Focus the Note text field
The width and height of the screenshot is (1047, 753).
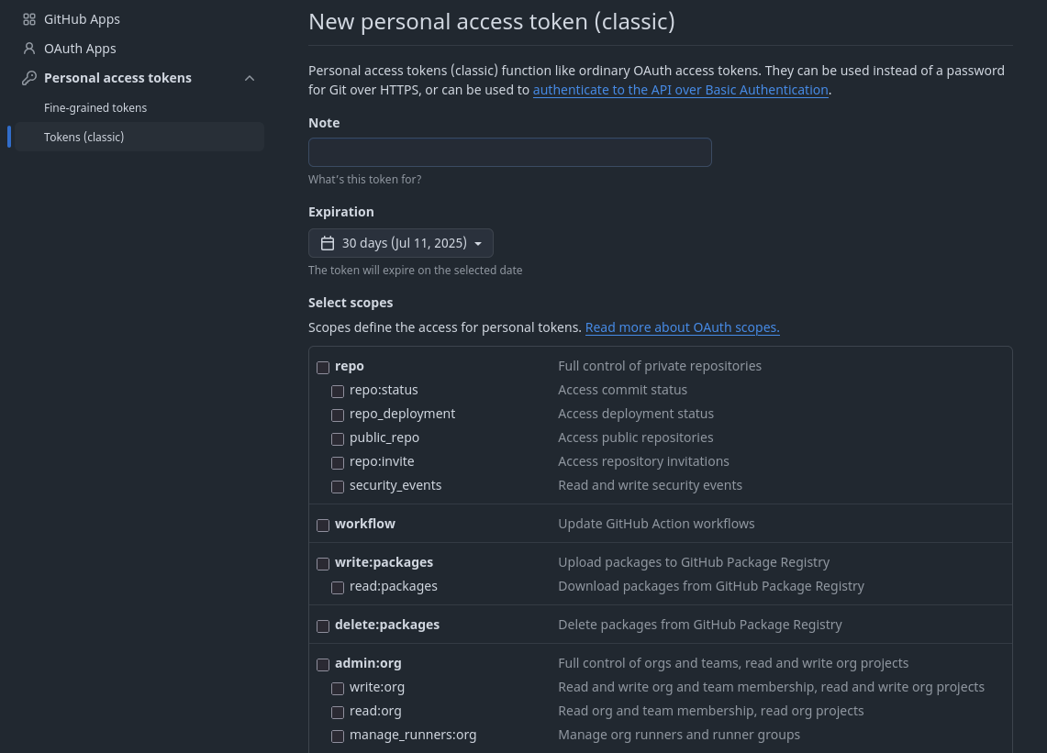coord(510,152)
